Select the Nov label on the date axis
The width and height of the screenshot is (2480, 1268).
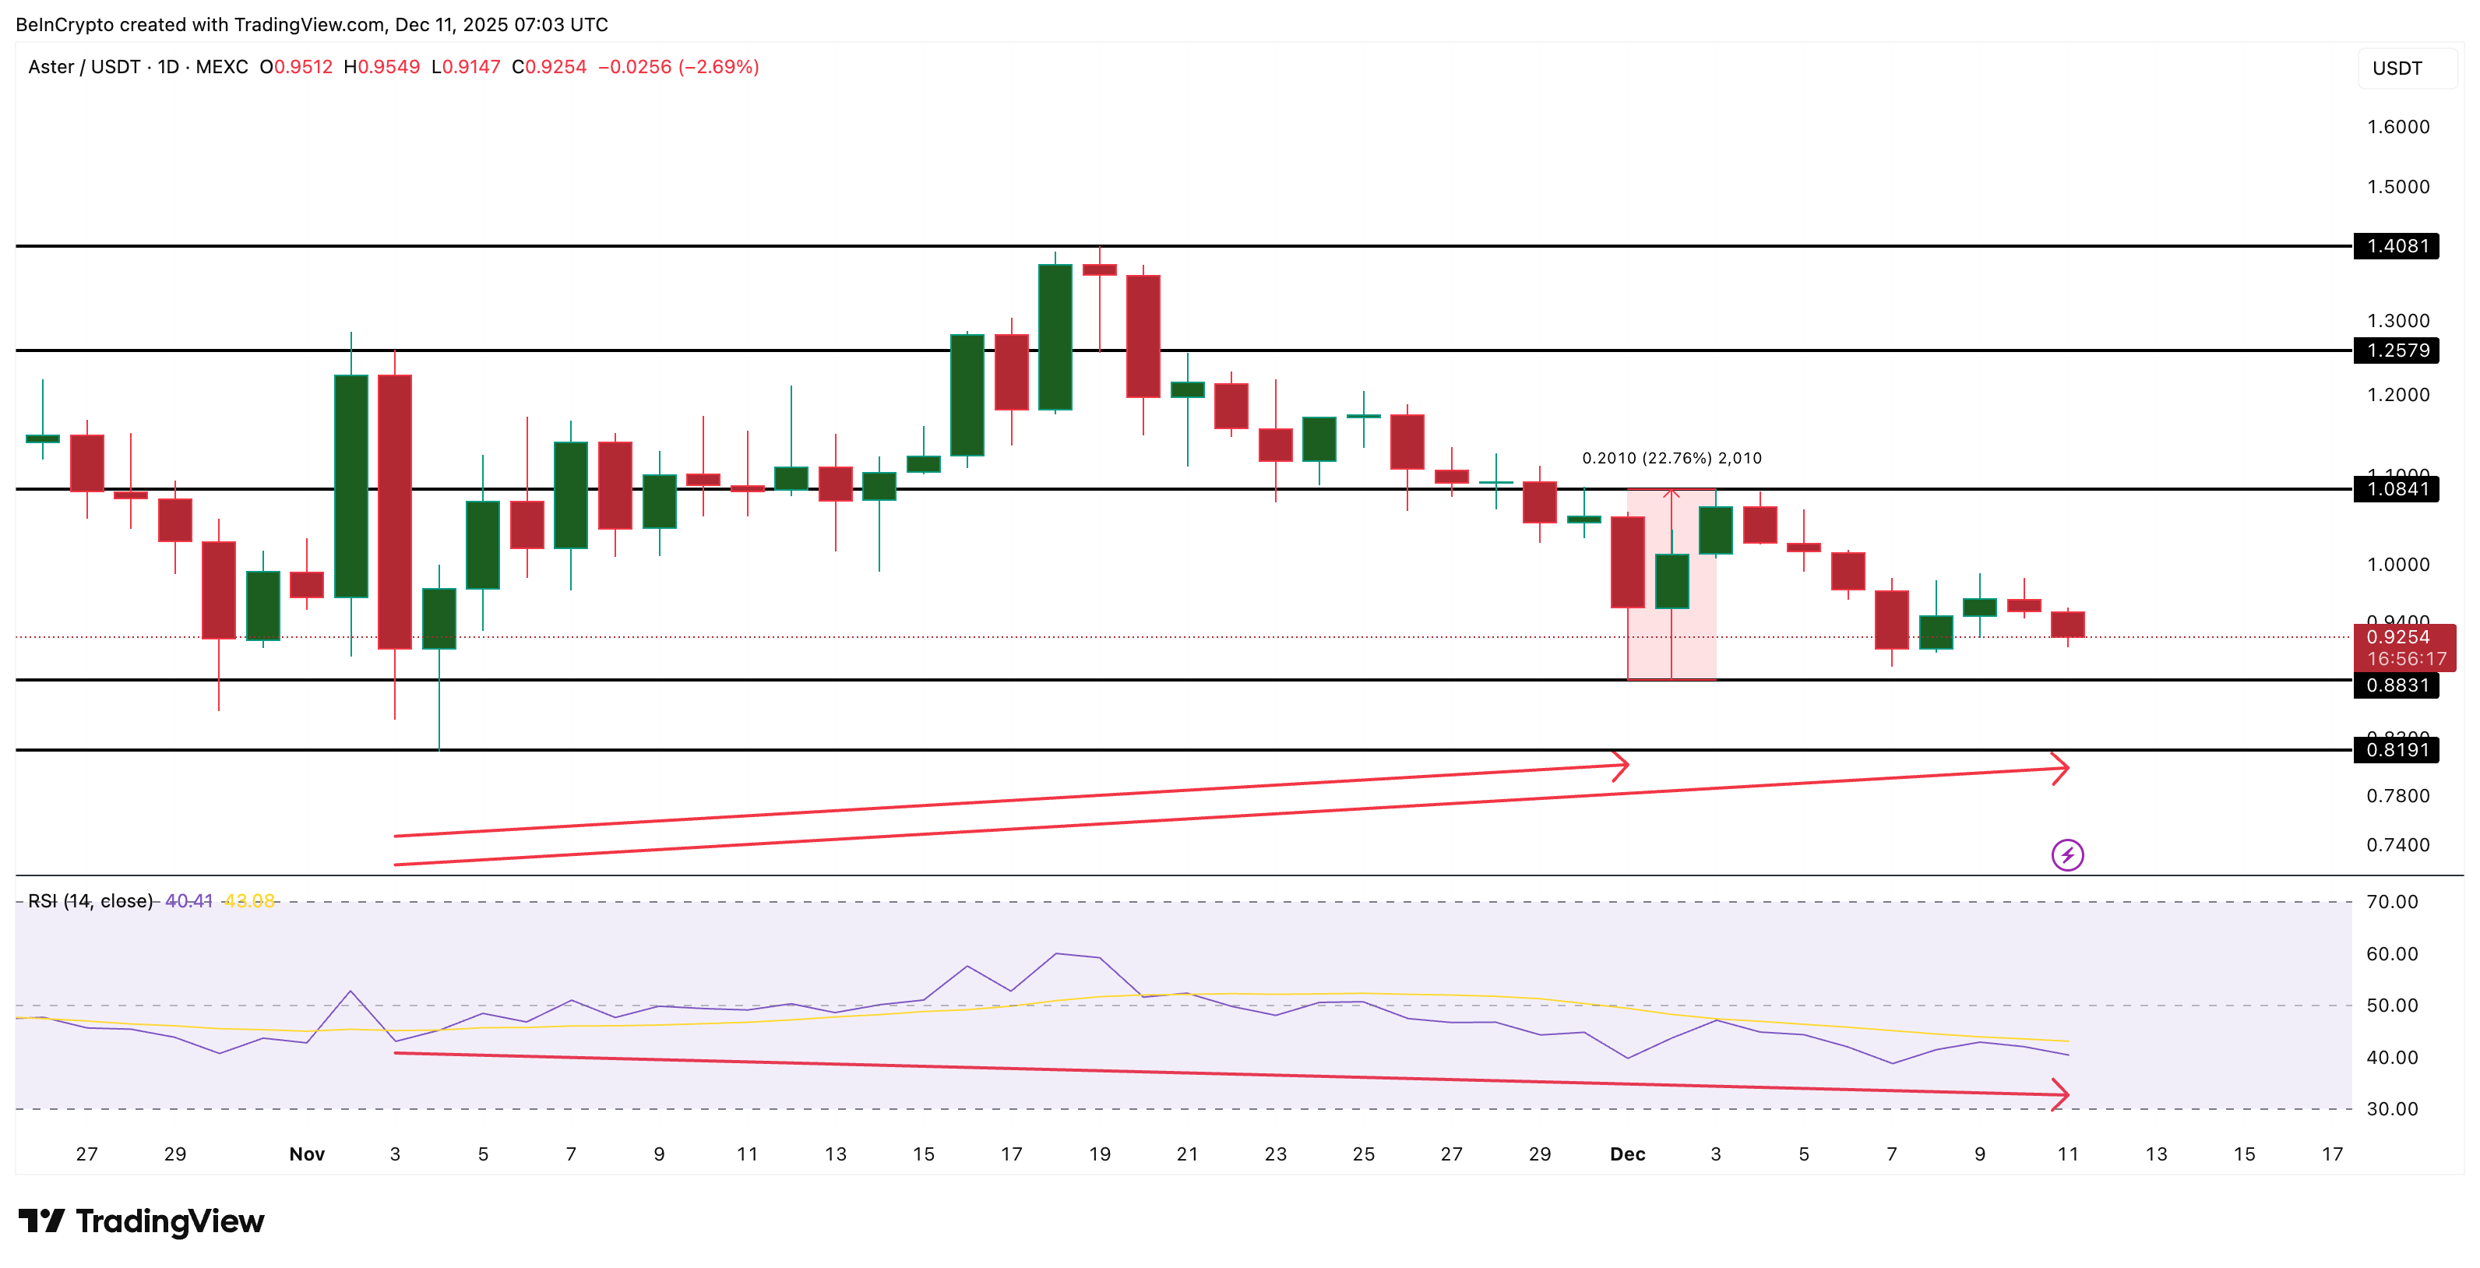point(307,1154)
